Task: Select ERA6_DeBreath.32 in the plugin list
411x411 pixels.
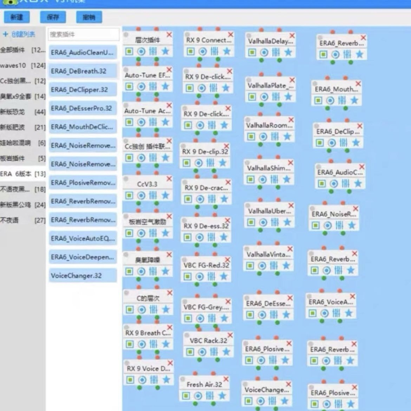Action: (83, 71)
